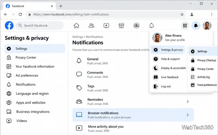The width and height of the screenshot is (218, 135).
Task: Click the browser back arrow
Action: [x=6, y=14]
